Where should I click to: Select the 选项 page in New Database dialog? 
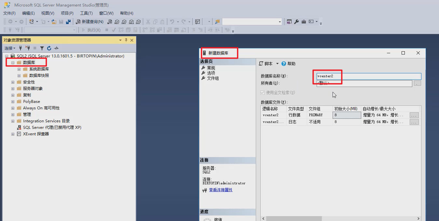(211, 73)
